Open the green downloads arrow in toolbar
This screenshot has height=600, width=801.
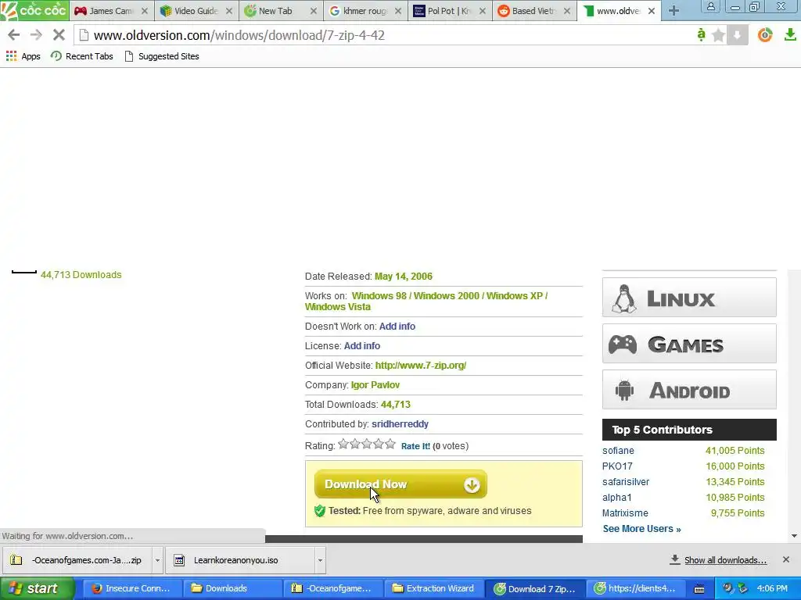coord(790,35)
